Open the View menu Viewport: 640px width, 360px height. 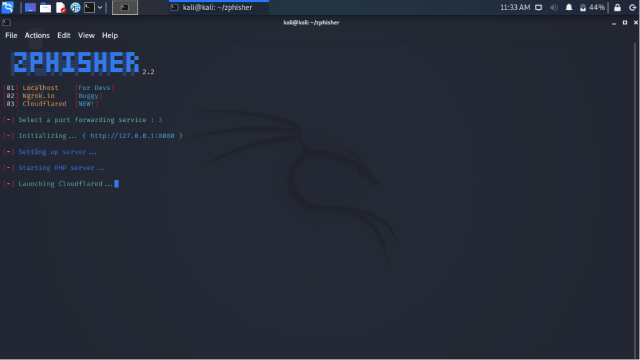pyautogui.click(x=86, y=36)
